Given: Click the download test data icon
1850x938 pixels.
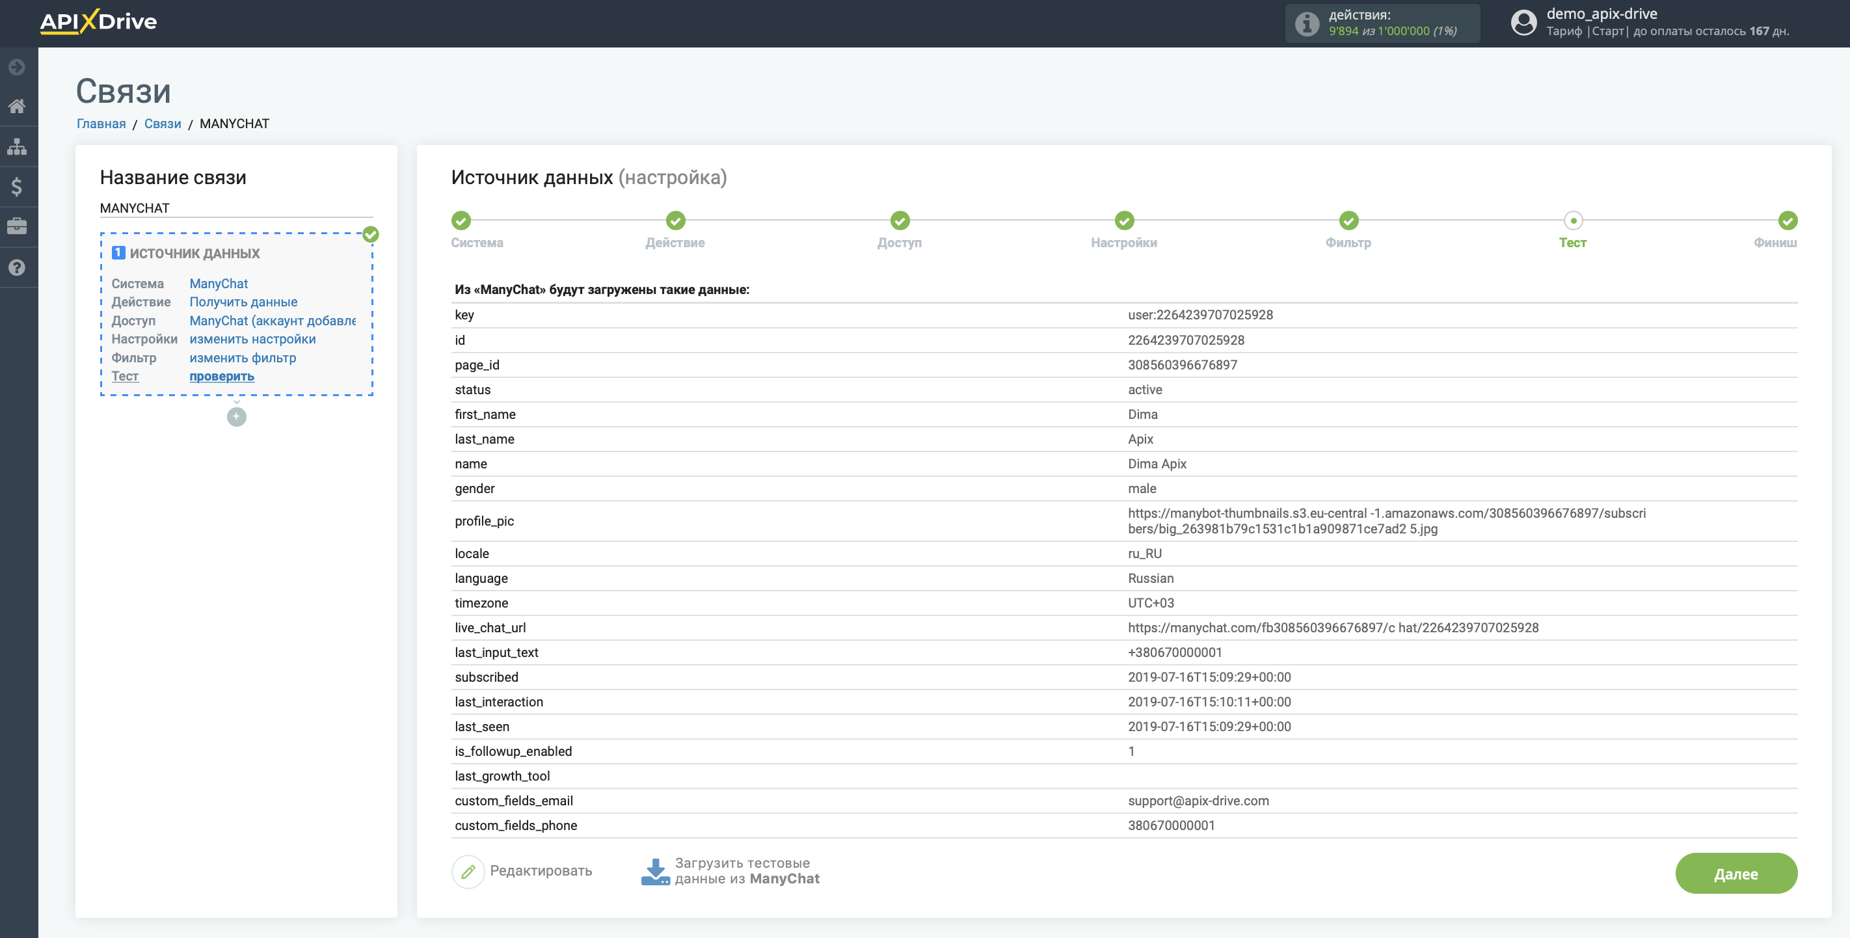Looking at the screenshot, I should pos(655,871).
